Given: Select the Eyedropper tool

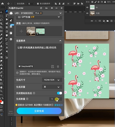Looking at the screenshot, I should [x=1, y=35].
